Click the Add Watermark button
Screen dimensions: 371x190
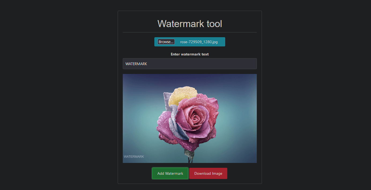pyautogui.click(x=170, y=173)
